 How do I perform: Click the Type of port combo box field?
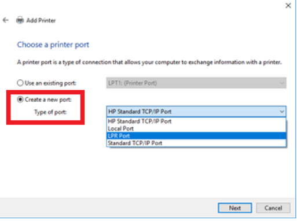196,112
